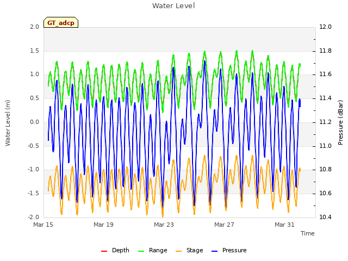Click the Water Level chart title

tap(173, 6)
